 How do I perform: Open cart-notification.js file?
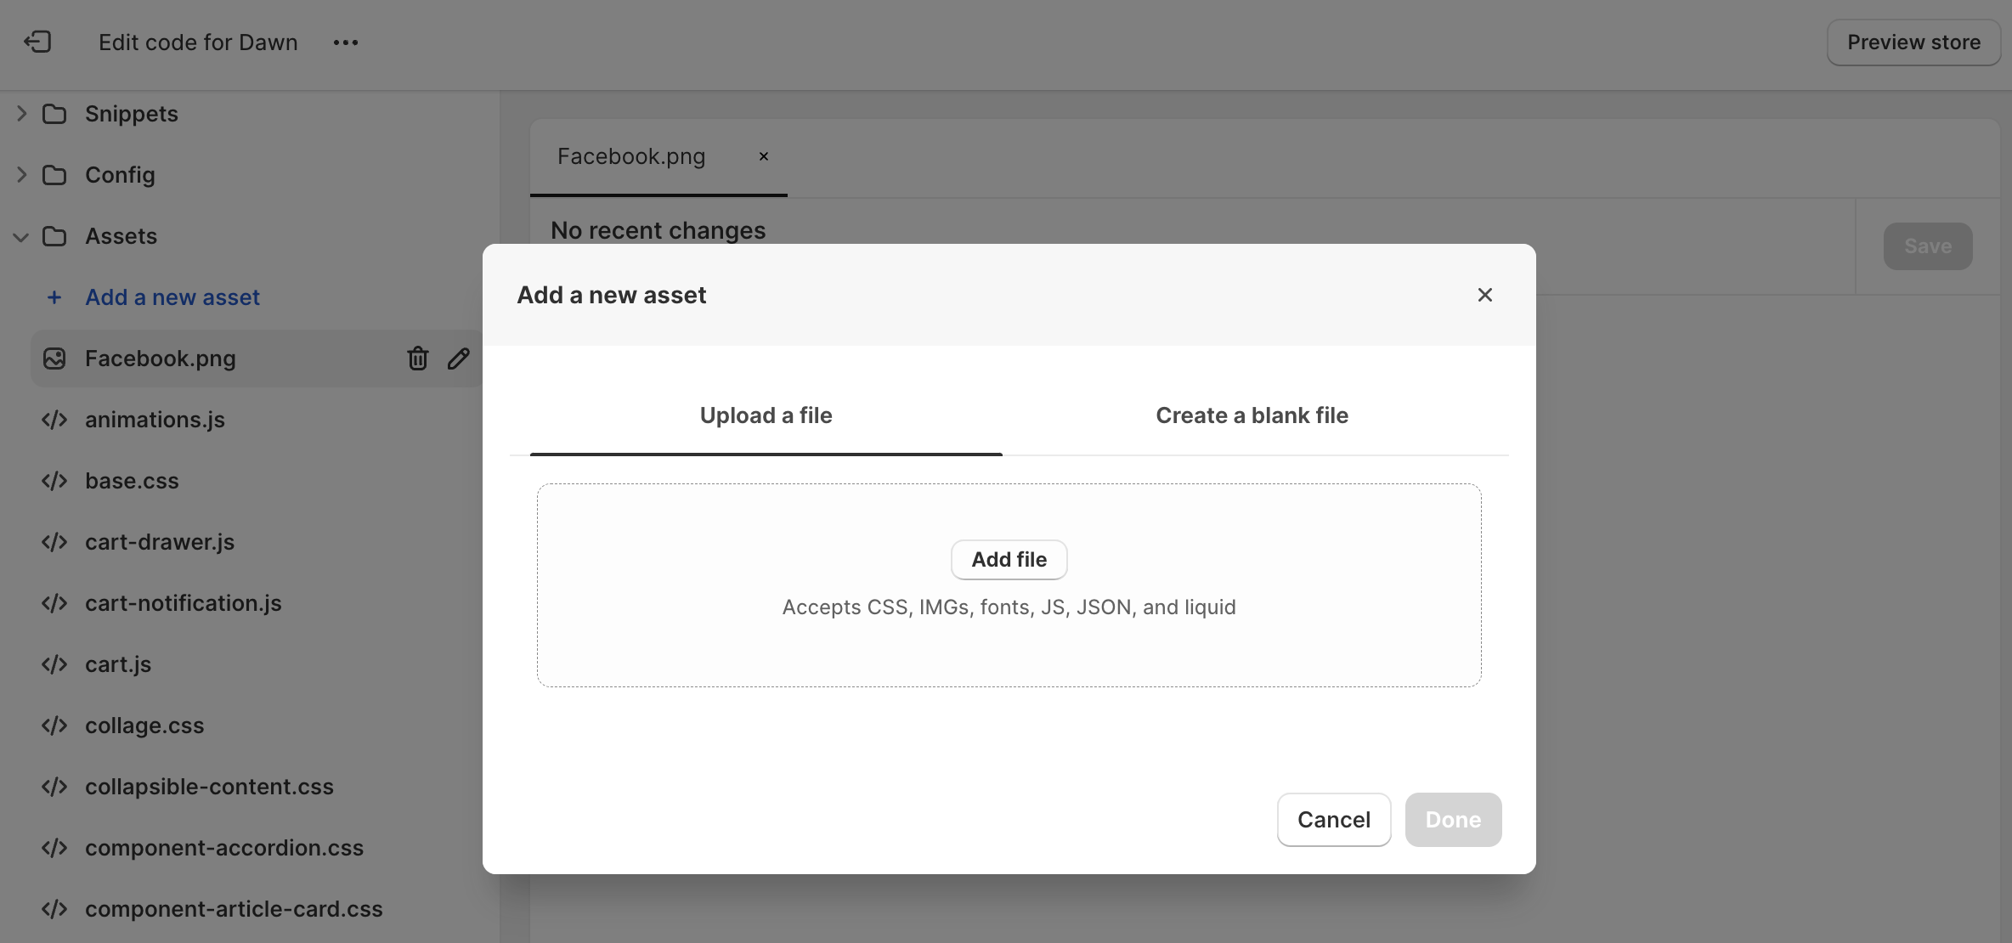click(184, 603)
